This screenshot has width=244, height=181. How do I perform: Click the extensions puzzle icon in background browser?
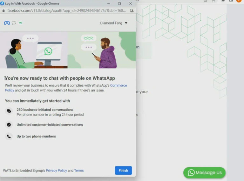tap(223, 1)
